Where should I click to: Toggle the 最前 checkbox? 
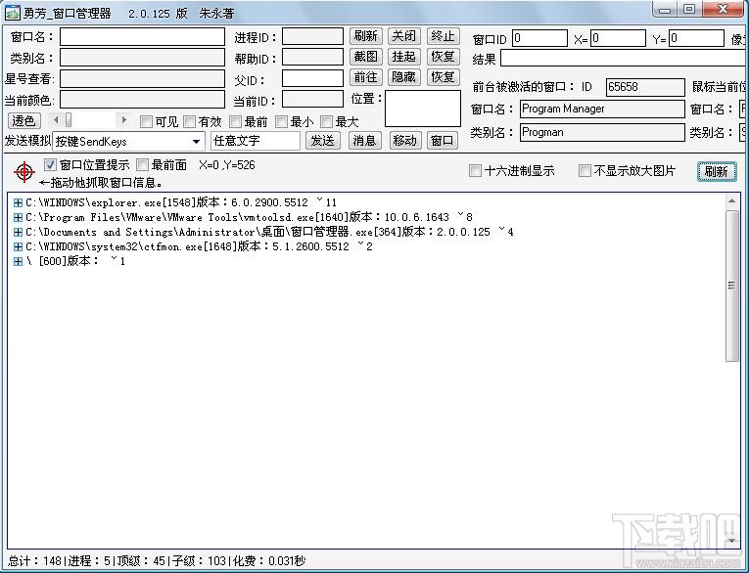[x=235, y=122]
